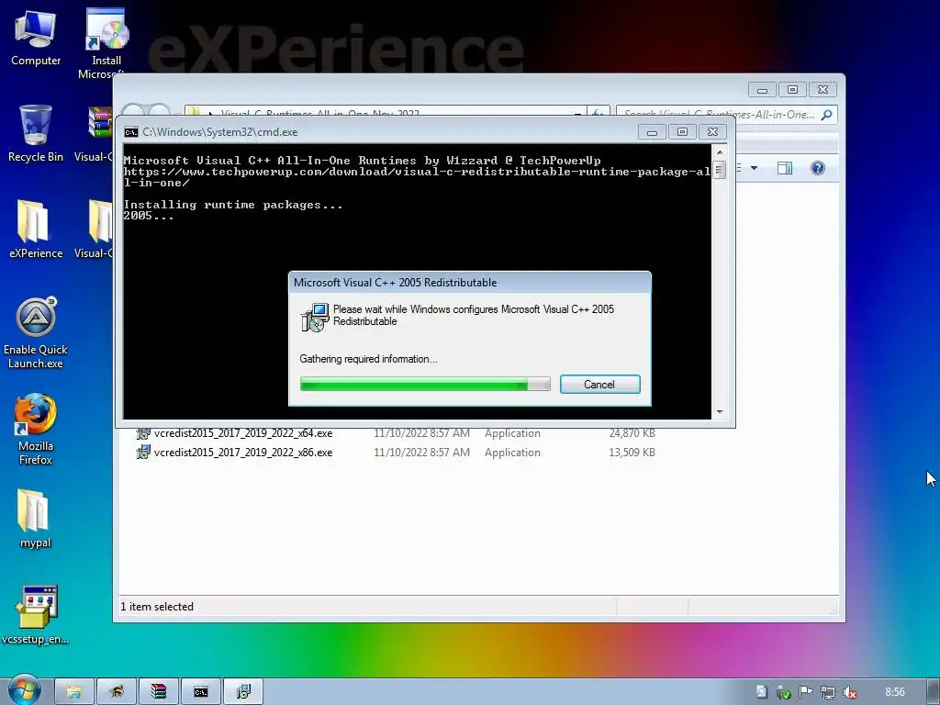Click the x86 file date modified

pyautogui.click(x=421, y=452)
